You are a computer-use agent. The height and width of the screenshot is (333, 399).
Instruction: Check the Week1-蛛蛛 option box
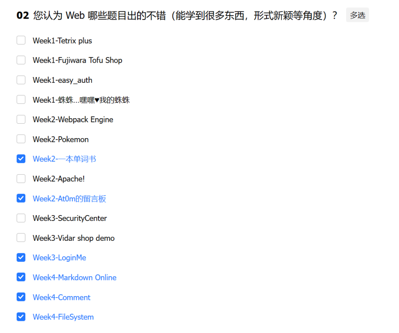click(21, 100)
